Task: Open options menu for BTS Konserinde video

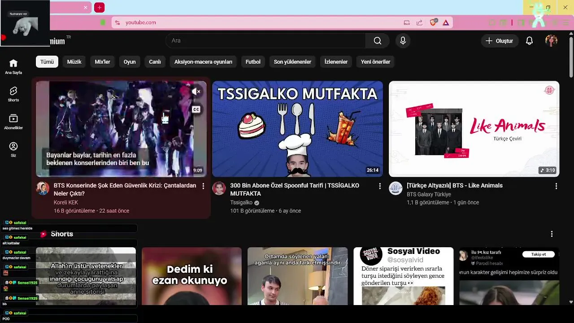Action: pos(203,186)
